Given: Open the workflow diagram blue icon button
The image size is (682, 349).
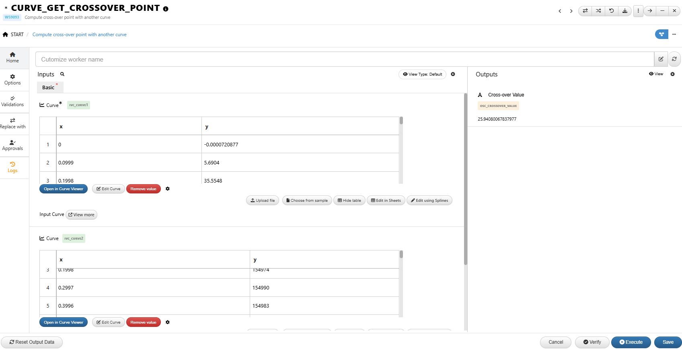Looking at the screenshot, I should [661, 34].
